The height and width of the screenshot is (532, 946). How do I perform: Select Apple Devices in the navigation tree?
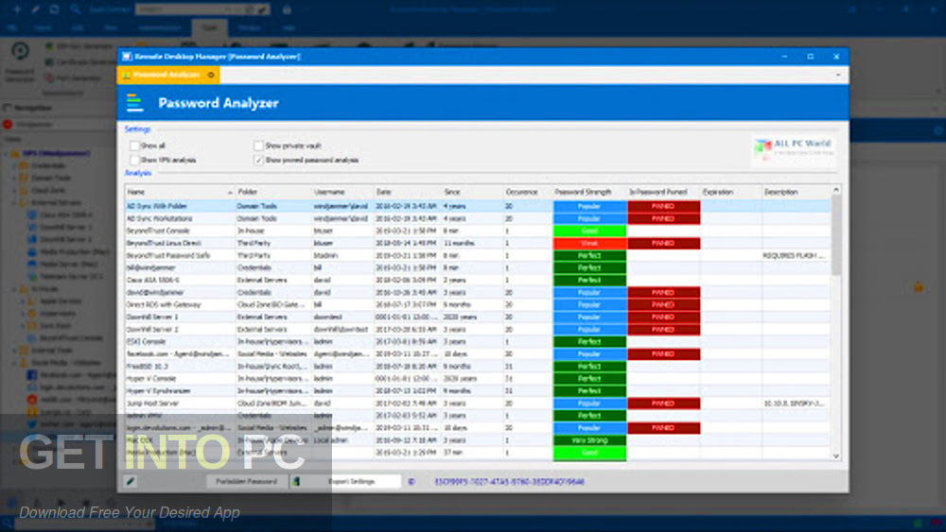click(x=54, y=301)
